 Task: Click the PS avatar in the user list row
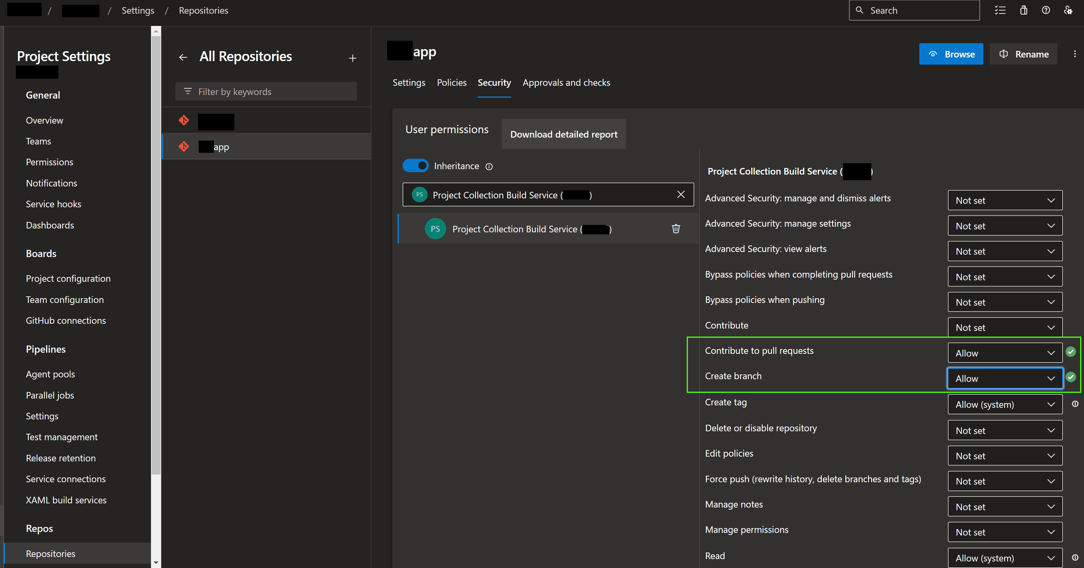[435, 228]
